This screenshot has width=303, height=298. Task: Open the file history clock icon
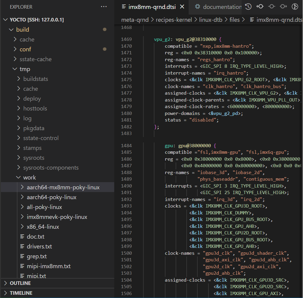pos(248,7)
